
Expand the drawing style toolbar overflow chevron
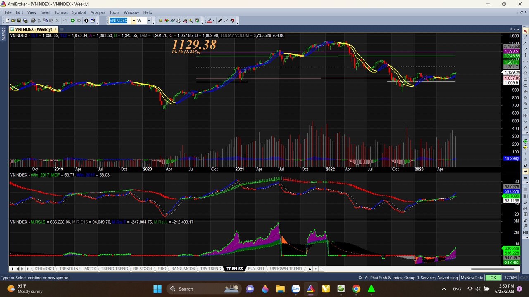click(237, 21)
